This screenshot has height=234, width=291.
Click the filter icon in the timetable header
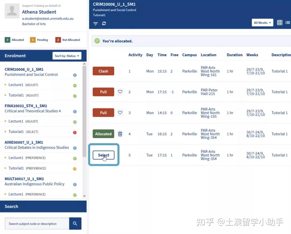click(x=95, y=24)
